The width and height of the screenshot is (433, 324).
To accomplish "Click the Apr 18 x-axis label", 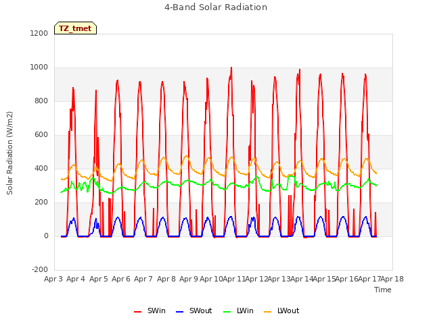I will 392,279.
